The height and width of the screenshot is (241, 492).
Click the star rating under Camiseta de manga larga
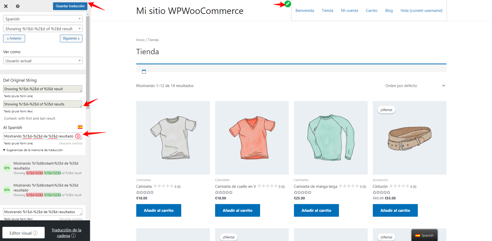[302, 192]
